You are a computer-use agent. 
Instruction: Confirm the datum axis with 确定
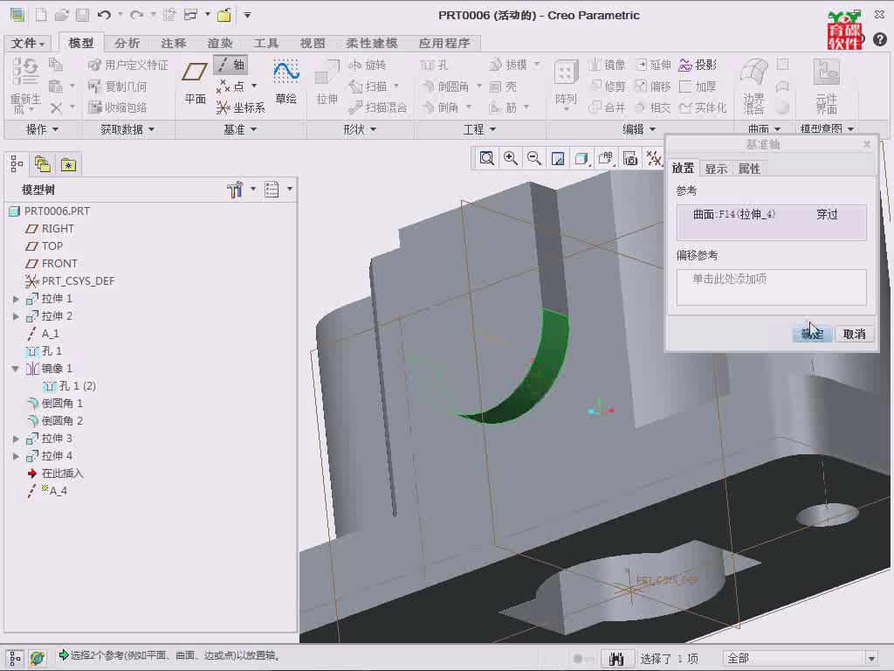812,335
